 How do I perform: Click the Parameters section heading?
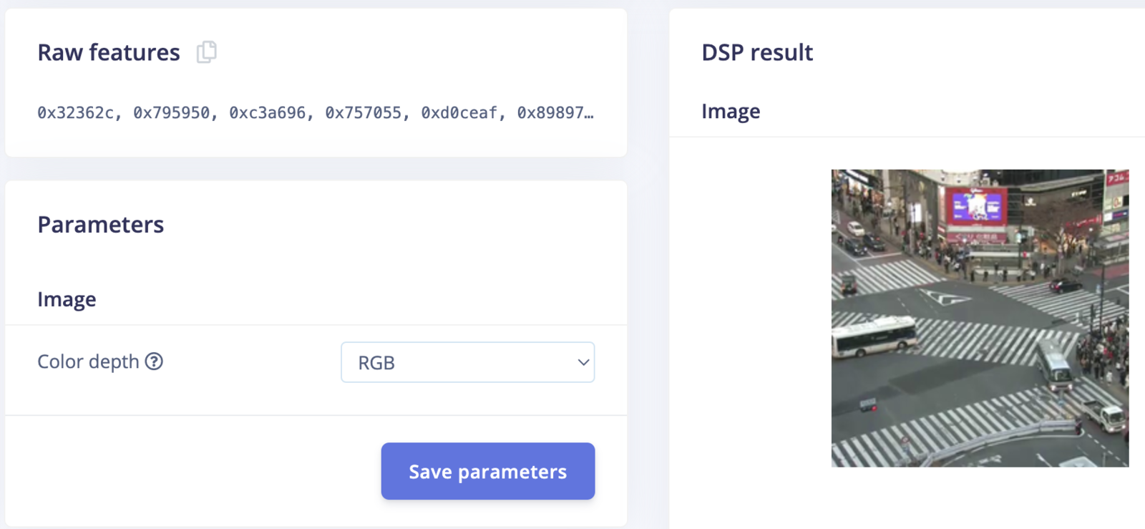(101, 225)
